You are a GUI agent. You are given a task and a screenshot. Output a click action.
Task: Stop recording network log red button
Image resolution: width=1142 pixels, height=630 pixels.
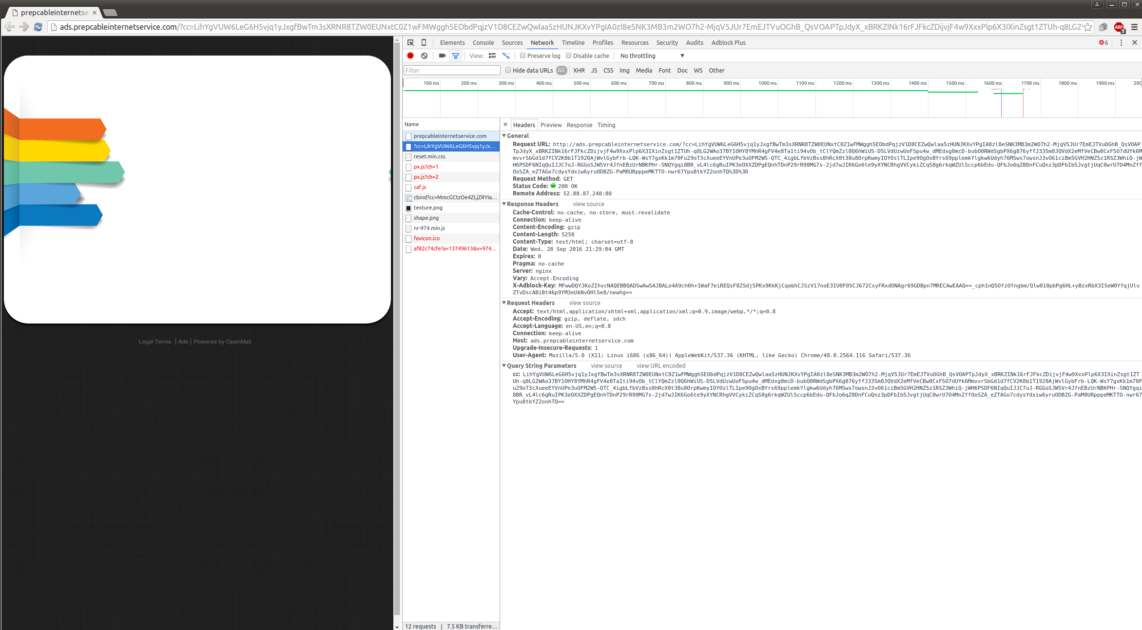[410, 56]
